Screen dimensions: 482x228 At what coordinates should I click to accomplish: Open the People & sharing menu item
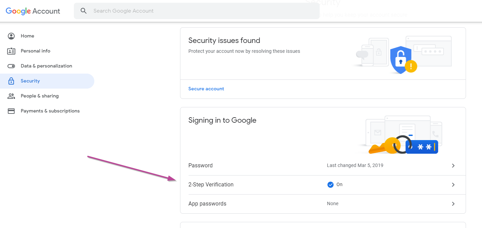pos(39,96)
